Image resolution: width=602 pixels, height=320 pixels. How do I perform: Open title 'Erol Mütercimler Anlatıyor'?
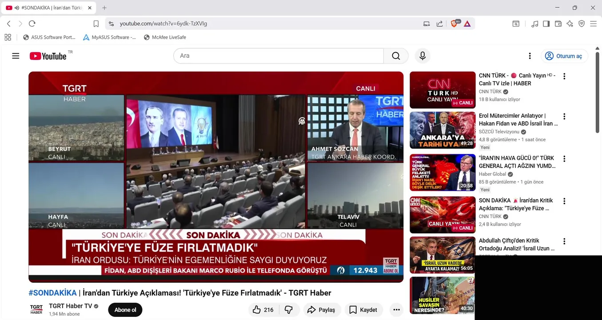(x=518, y=120)
